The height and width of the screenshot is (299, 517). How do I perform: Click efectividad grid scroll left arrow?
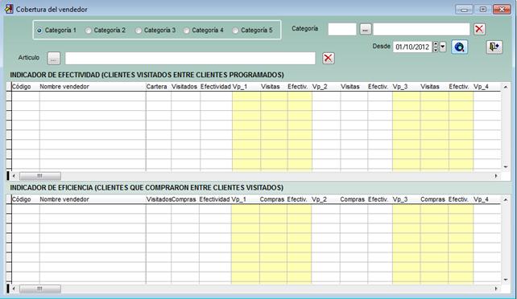(14, 176)
